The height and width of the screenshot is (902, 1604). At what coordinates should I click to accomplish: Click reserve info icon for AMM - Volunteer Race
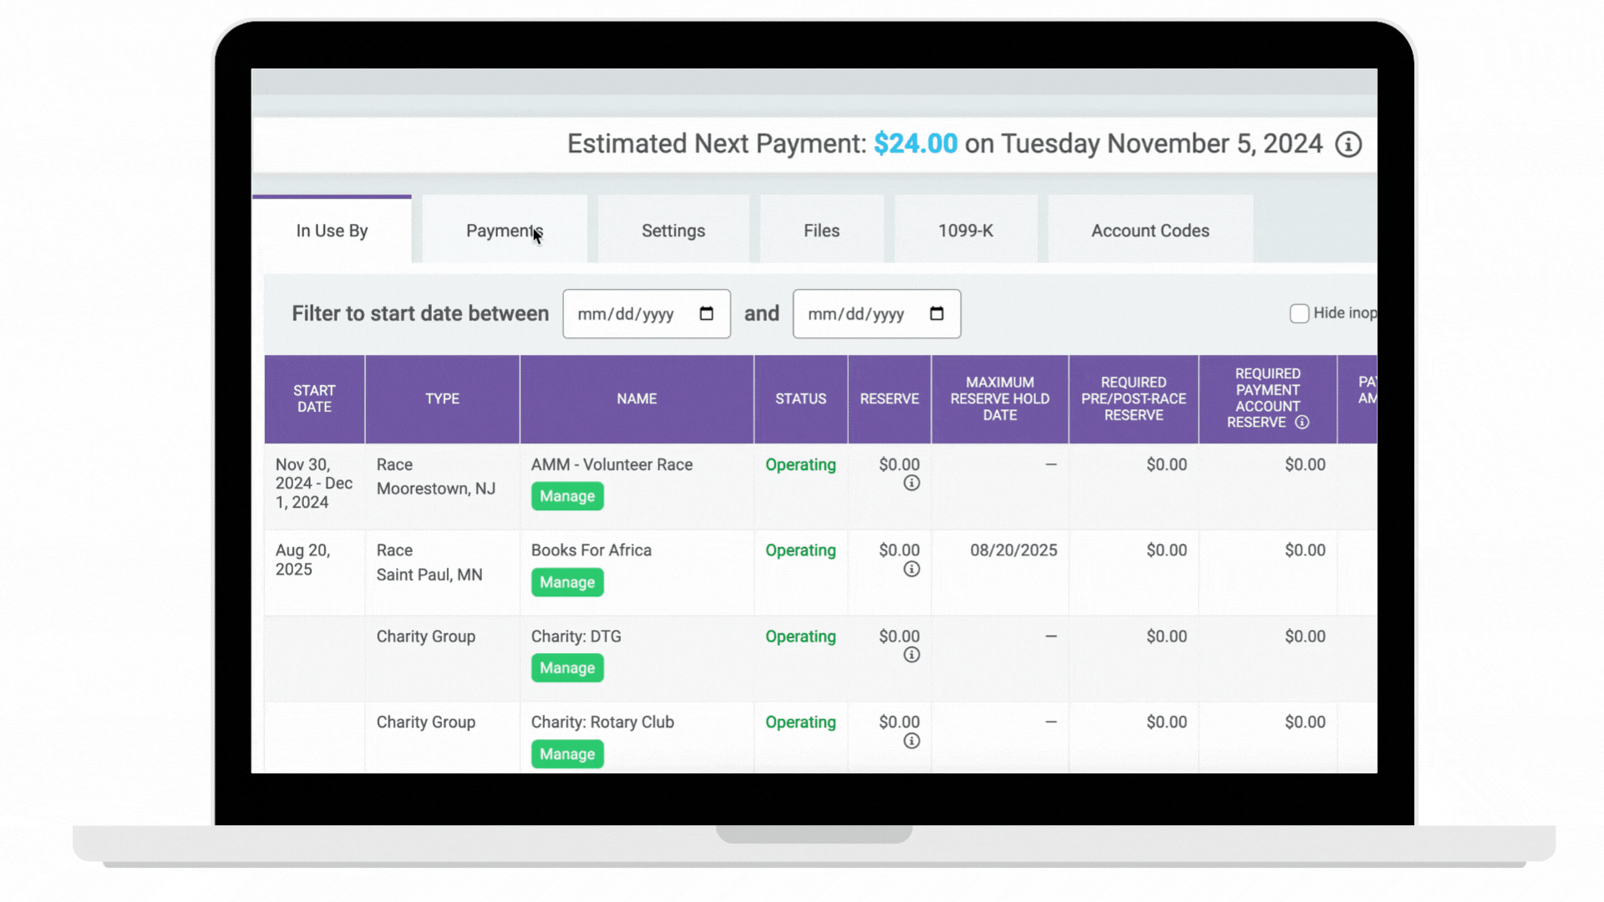coord(911,484)
